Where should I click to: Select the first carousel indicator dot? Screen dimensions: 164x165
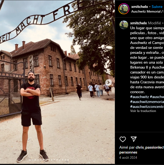pos(30,160)
